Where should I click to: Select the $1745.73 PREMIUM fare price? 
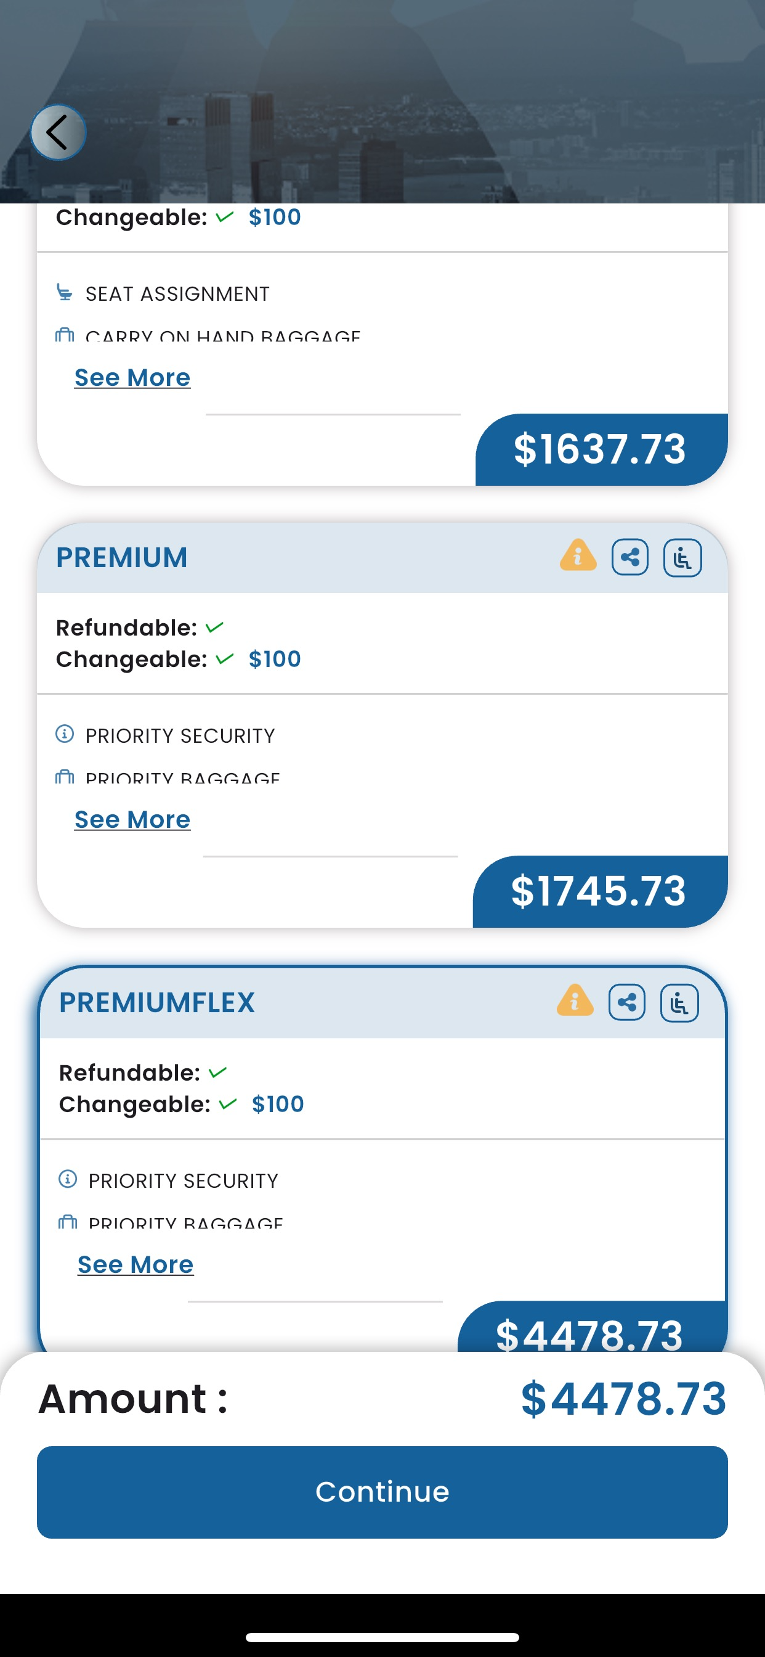(599, 891)
